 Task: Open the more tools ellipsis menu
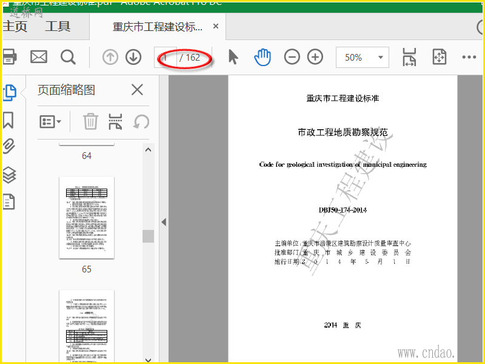point(469,57)
